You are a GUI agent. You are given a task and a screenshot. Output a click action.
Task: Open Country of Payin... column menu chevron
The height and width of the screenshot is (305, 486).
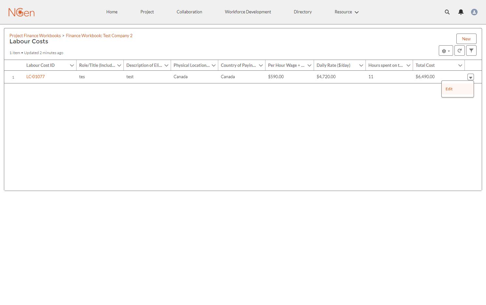click(x=261, y=65)
